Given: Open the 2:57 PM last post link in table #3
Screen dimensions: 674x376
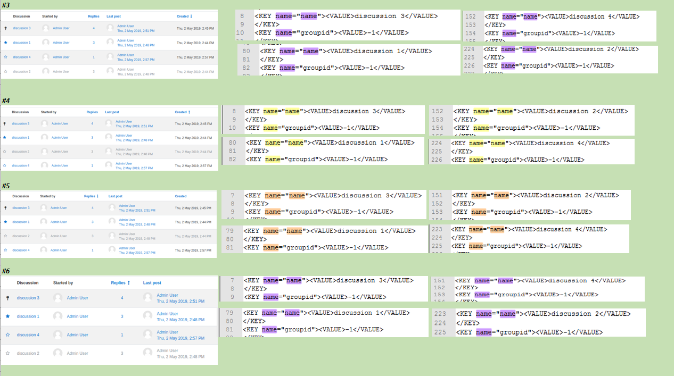Looking at the screenshot, I should tap(136, 60).
